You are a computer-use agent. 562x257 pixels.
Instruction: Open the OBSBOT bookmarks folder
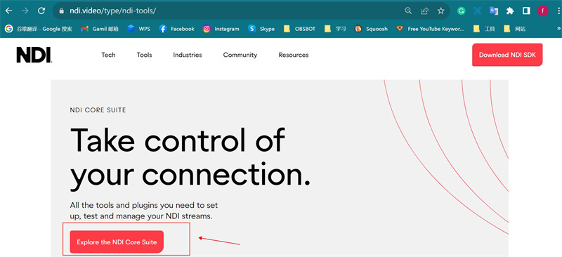(299, 29)
